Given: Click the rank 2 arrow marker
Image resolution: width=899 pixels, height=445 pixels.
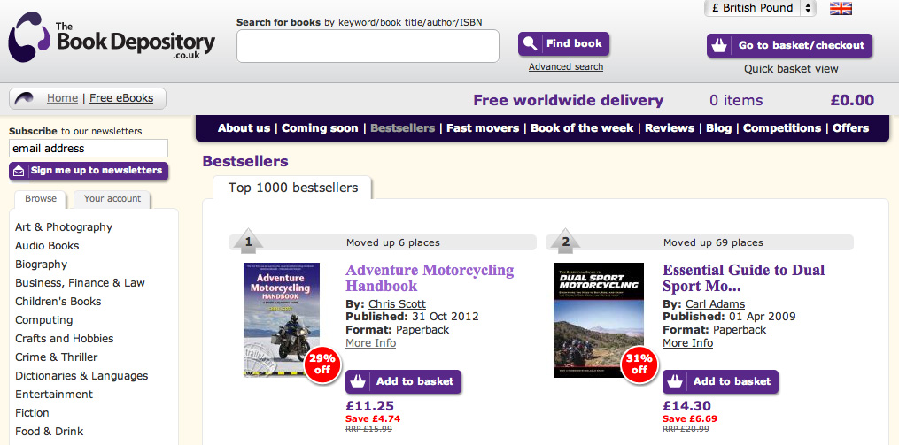Looking at the screenshot, I should pyautogui.click(x=566, y=242).
